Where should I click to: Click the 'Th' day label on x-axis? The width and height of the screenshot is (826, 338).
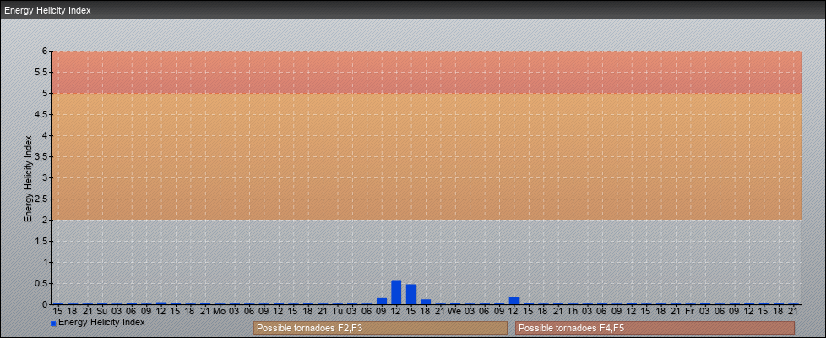point(572,312)
